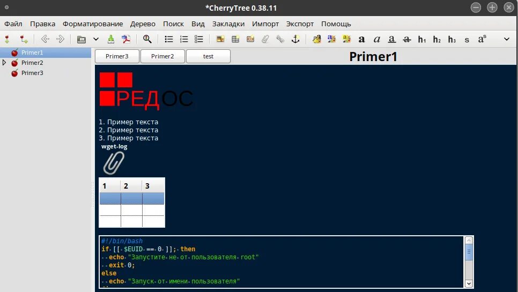Screen dimensions: 518x292
Task: Toggle underline text formatting
Action: point(392,39)
